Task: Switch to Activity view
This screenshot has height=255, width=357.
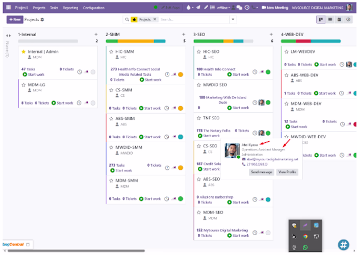Action: (x=348, y=19)
